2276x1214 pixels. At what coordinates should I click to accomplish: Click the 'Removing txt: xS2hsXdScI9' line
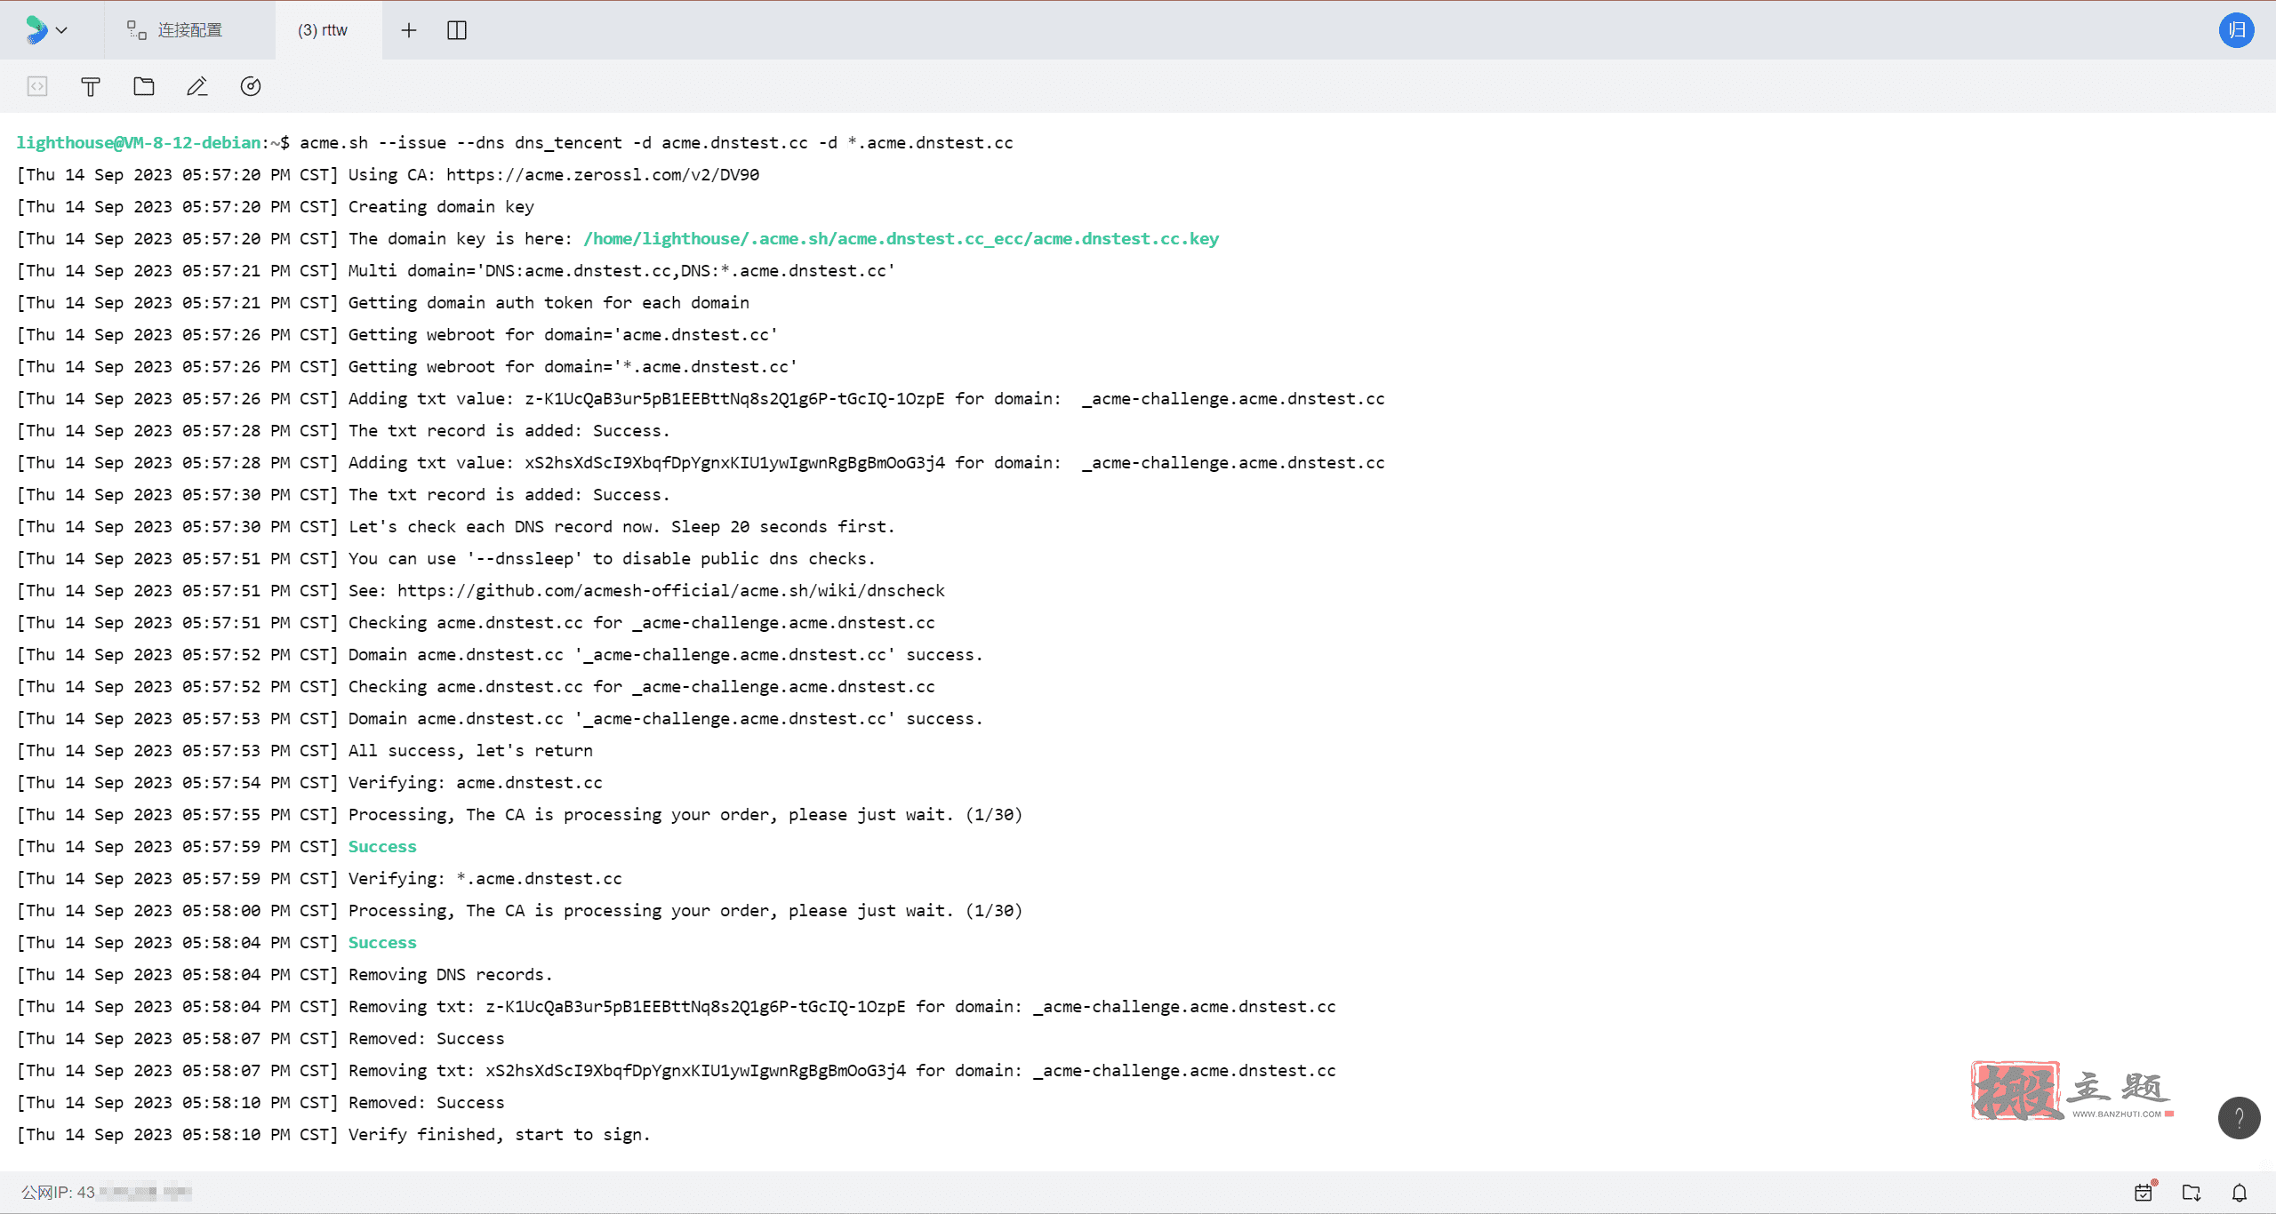pyautogui.click(x=677, y=1070)
